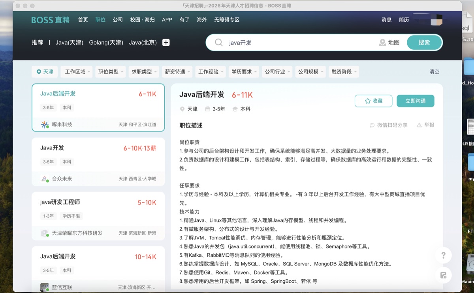
Task: Click 清空 to clear filters
Action: pyautogui.click(x=434, y=72)
